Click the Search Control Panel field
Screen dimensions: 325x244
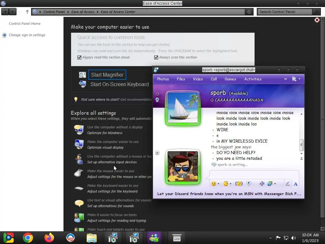285,12
